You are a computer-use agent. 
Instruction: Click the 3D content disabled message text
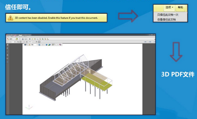tap(56, 18)
